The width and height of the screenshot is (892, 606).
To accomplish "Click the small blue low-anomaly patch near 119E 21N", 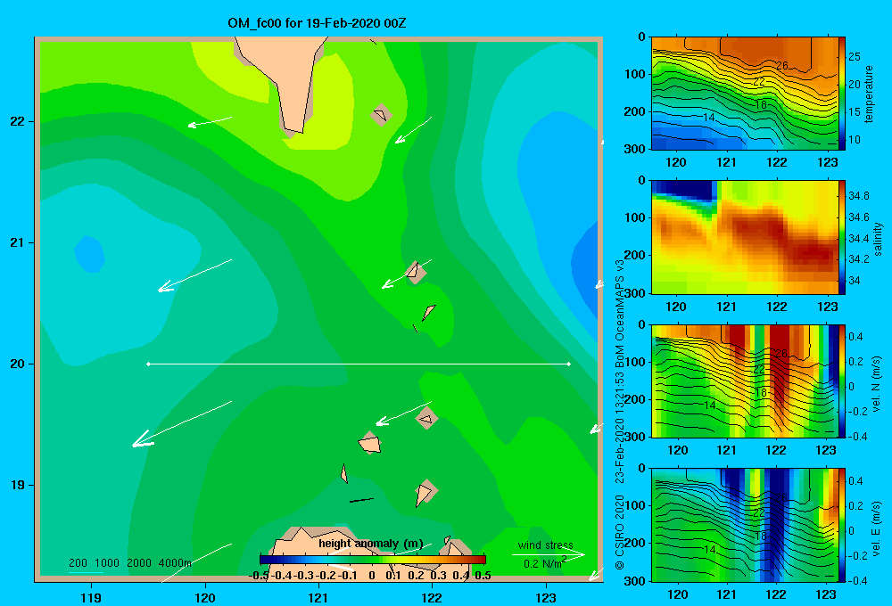I will point(89,254).
